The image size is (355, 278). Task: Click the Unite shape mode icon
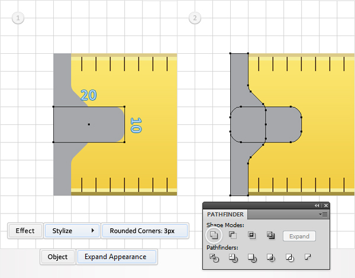[214, 235]
